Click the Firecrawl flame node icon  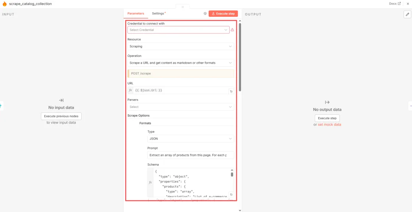pos(5,4)
